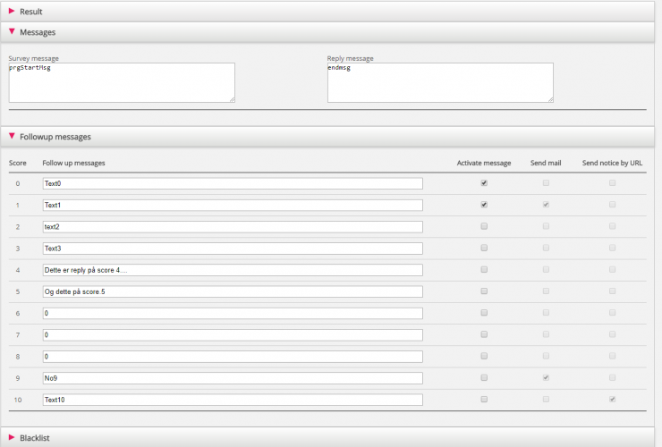Click the Text0 follow up message field
662x447 pixels.
(233, 183)
